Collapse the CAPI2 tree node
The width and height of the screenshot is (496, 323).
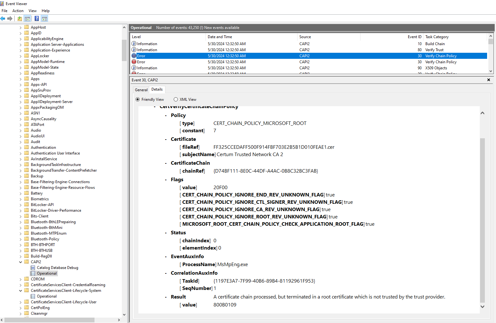21,262
